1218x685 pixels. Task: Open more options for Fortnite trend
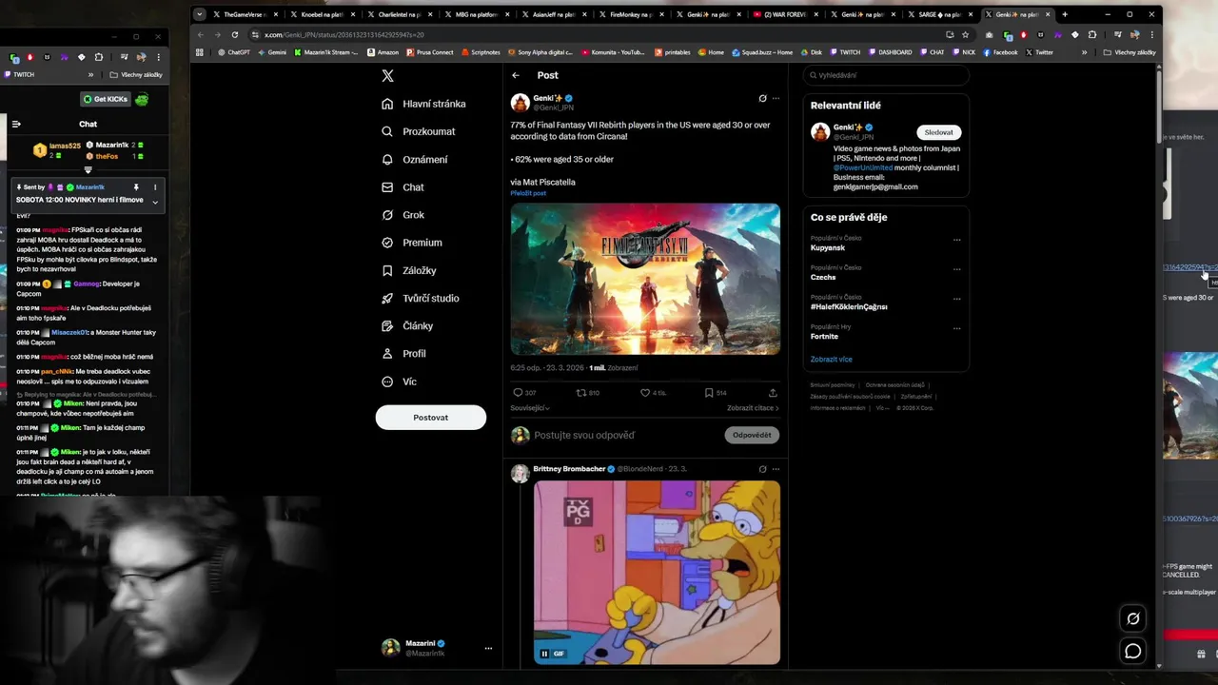pyautogui.click(x=957, y=328)
